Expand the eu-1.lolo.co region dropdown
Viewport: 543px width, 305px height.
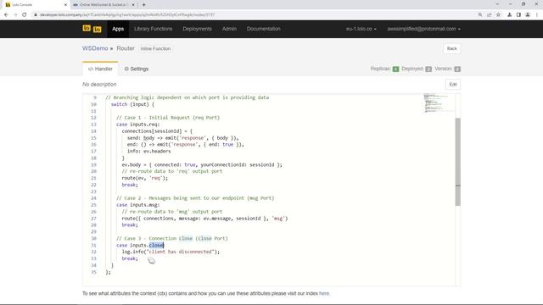[361, 29]
